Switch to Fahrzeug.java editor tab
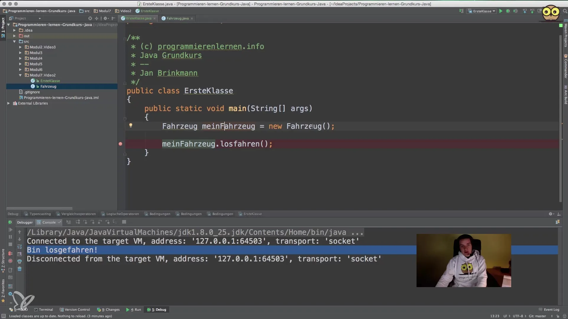568x319 pixels. [177, 18]
